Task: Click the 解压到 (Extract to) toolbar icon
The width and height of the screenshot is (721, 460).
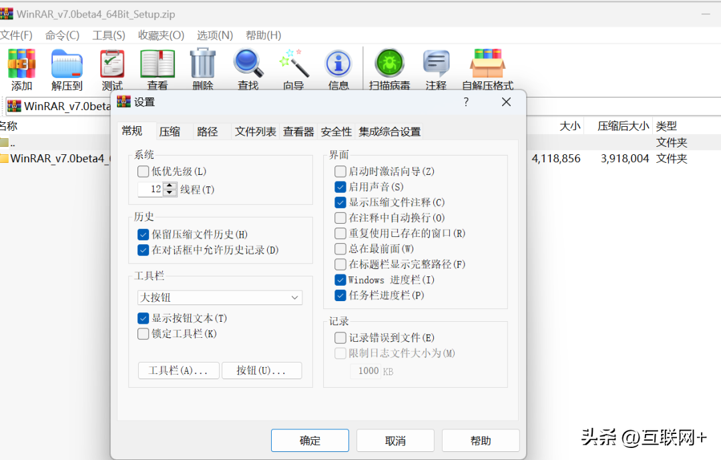Action: tap(67, 63)
